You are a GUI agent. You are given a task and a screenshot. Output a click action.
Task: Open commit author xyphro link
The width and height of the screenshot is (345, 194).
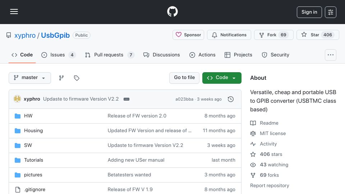coord(32,99)
